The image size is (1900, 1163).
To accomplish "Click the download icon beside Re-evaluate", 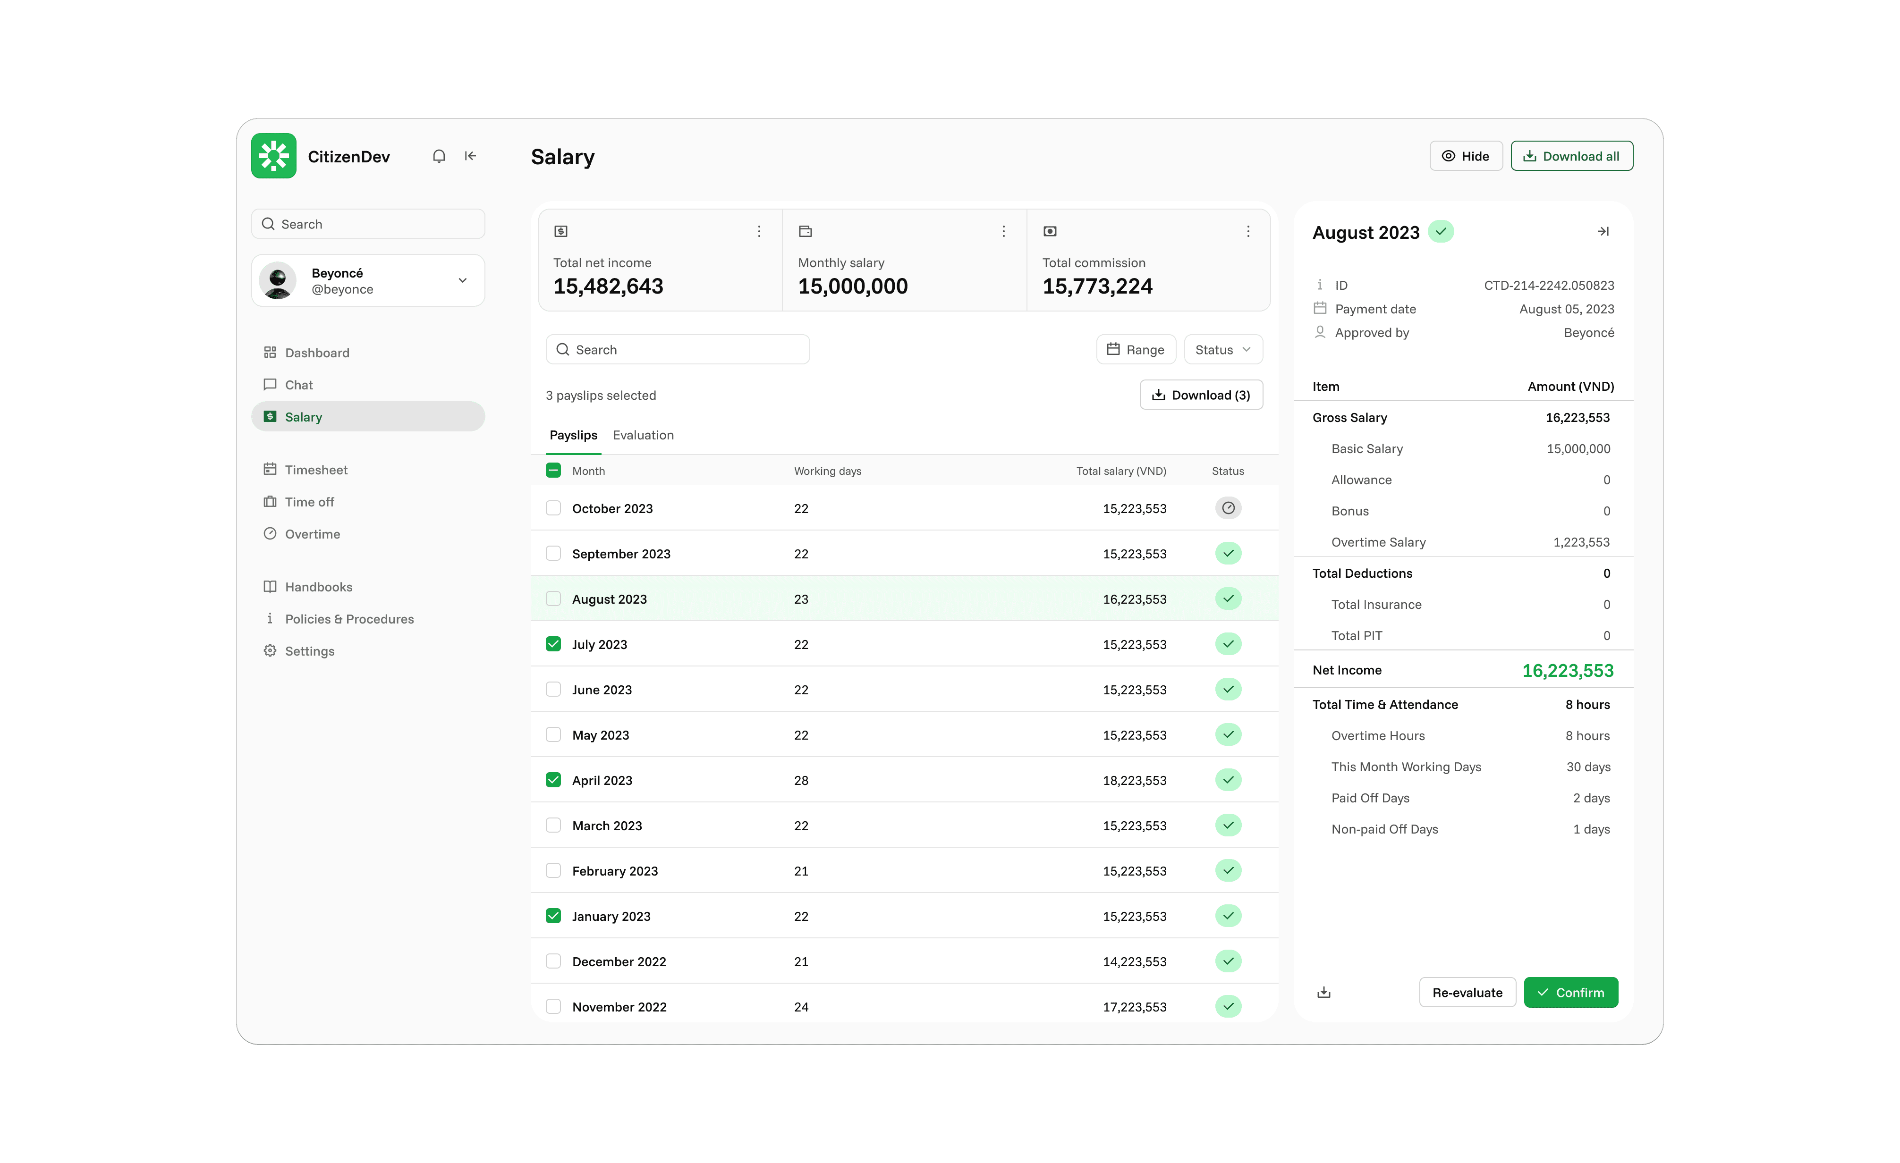I will pos(1323,992).
